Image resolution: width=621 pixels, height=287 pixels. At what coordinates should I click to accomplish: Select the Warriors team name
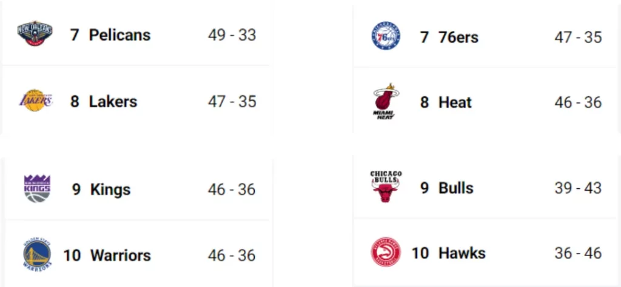[120, 256]
